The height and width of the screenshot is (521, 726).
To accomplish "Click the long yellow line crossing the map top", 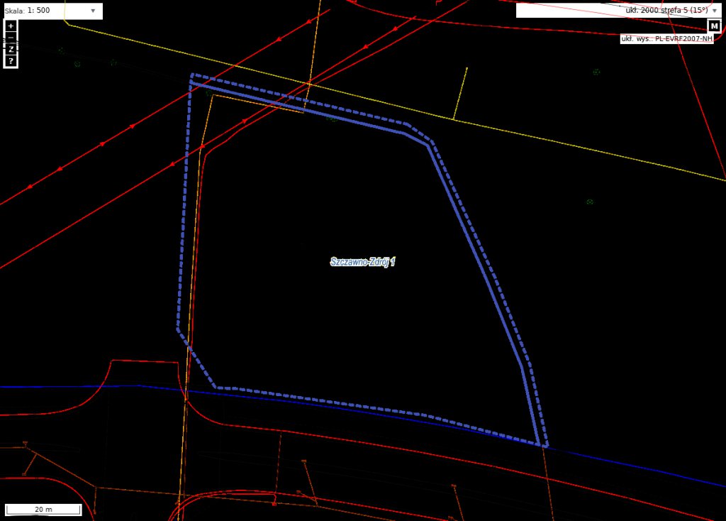I will [x=567, y=142].
